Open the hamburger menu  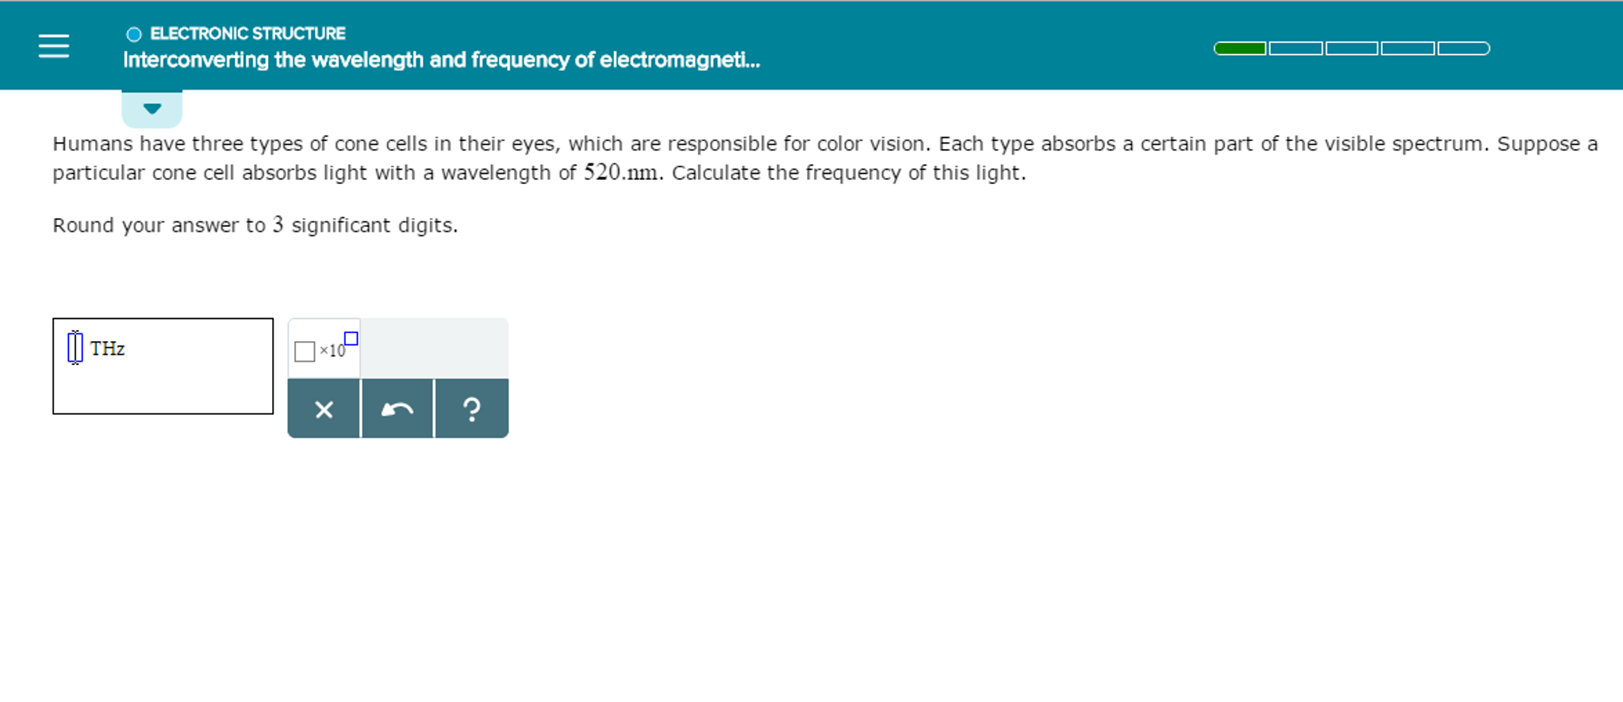point(53,48)
